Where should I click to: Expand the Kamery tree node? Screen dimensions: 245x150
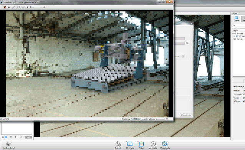(233, 39)
